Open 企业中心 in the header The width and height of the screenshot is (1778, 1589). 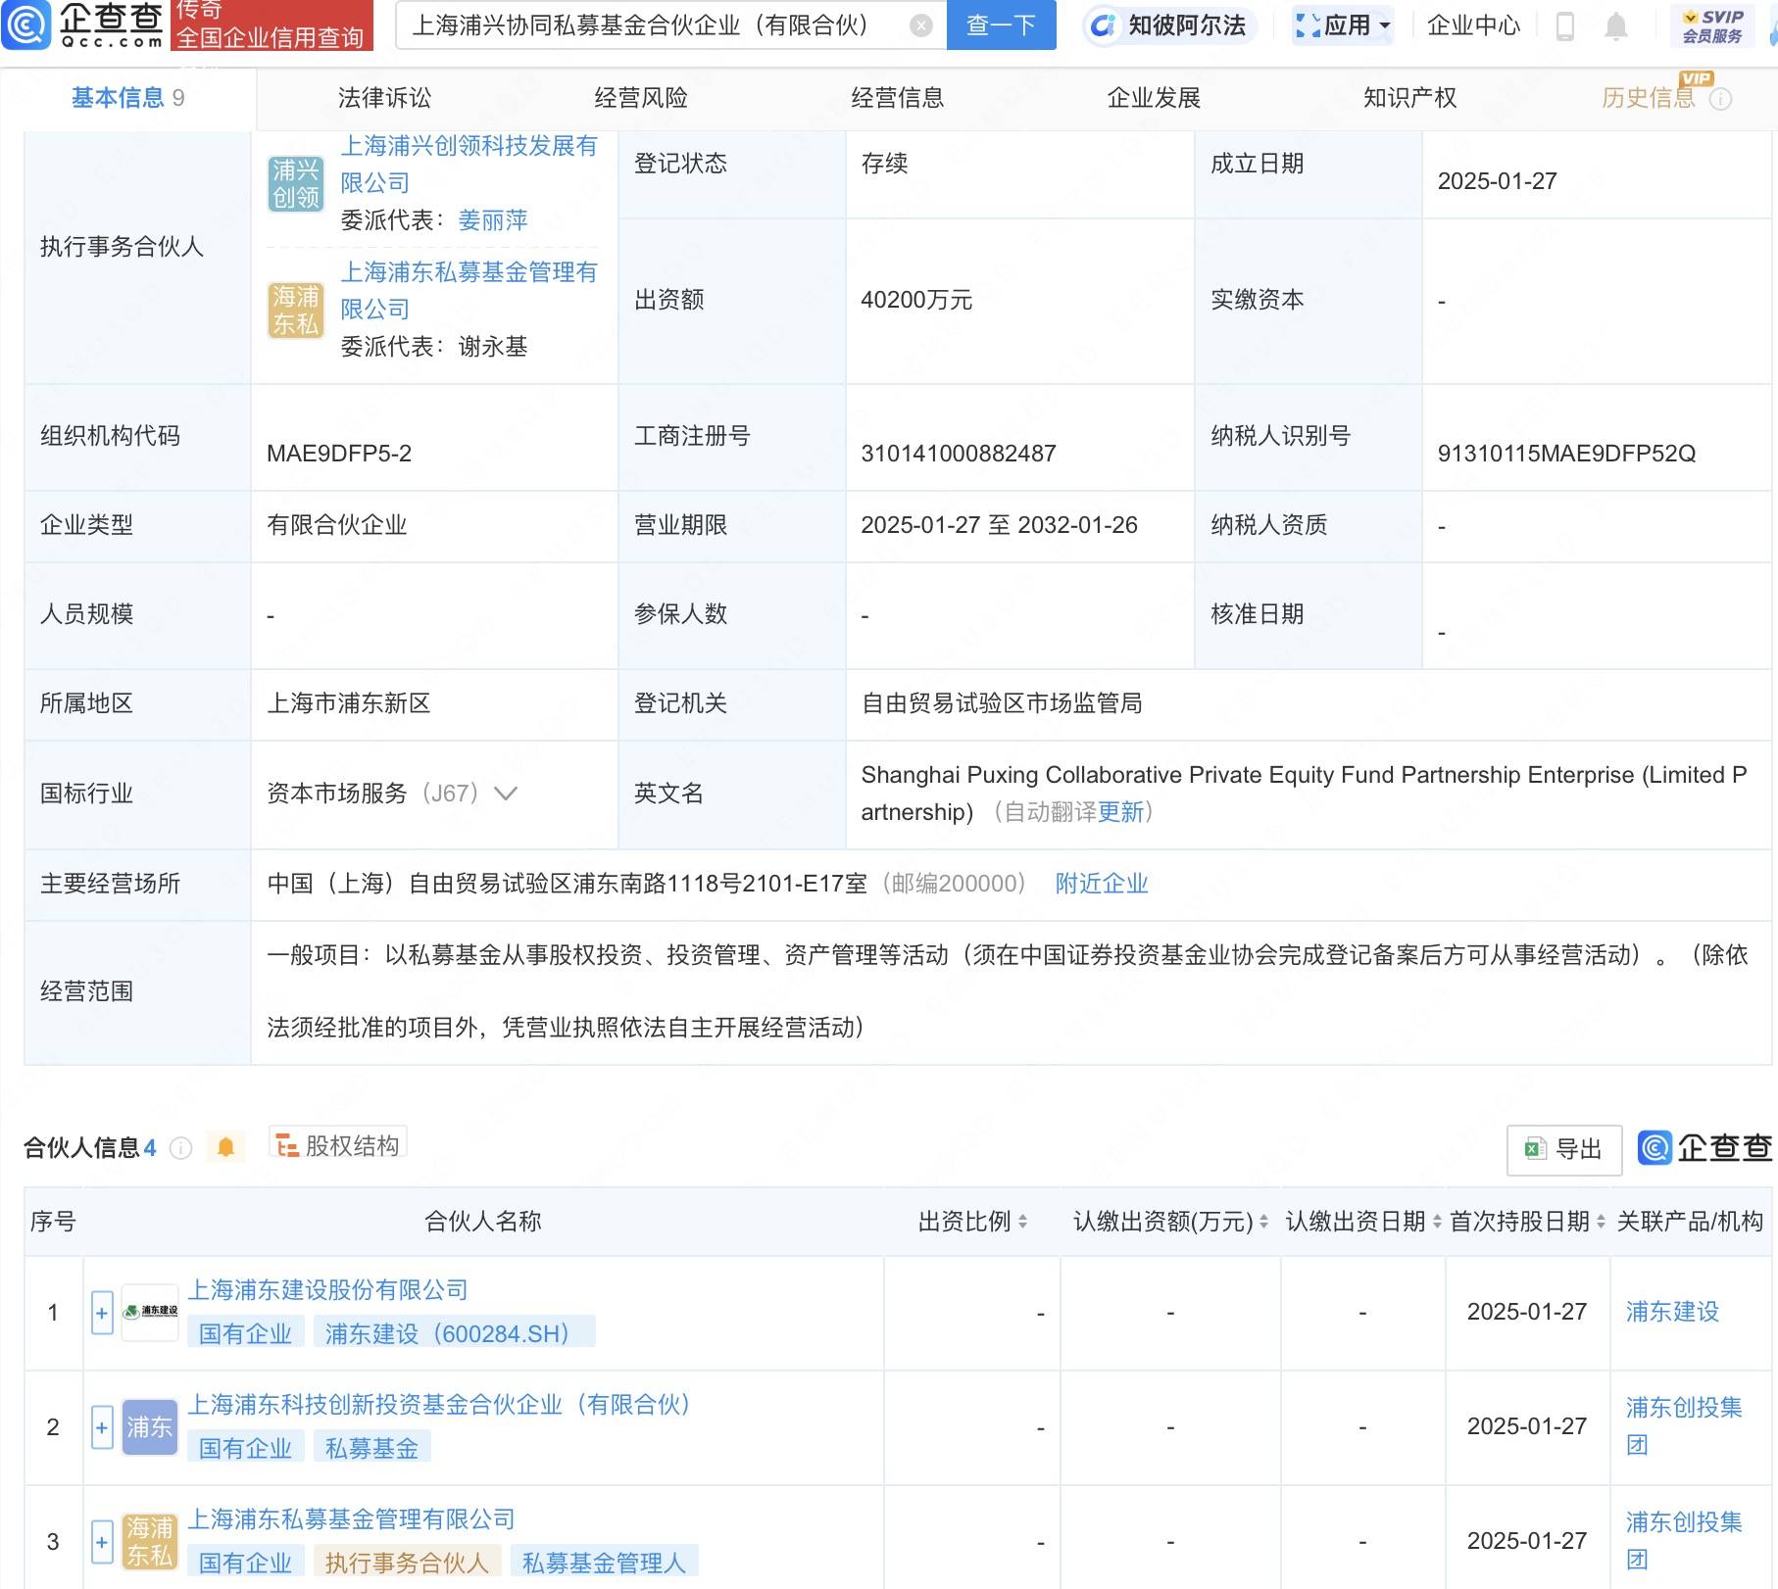(x=1473, y=25)
